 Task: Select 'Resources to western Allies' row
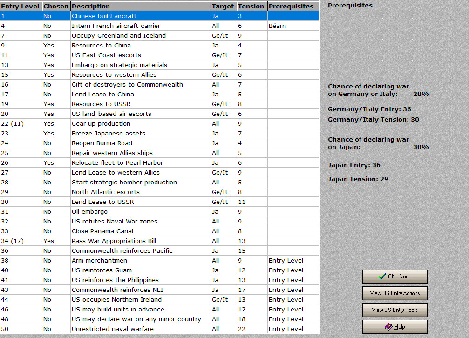point(159,75)
